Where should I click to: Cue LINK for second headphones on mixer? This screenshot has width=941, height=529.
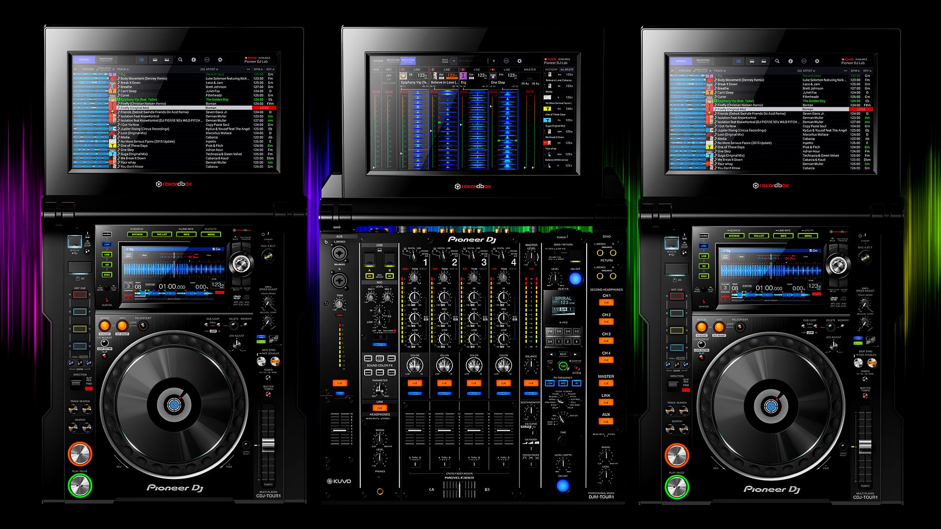606,403
